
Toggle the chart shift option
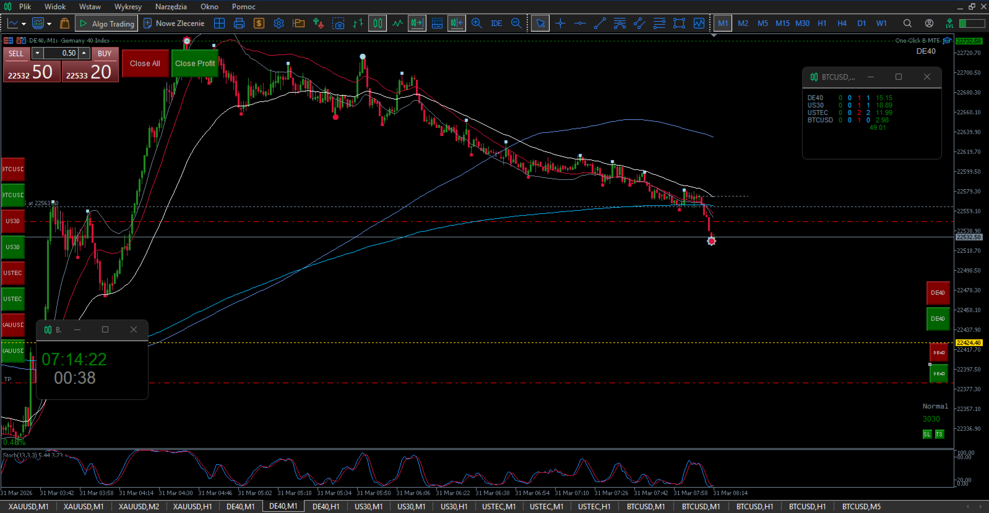pyautogui.click(x=457, y=23)
